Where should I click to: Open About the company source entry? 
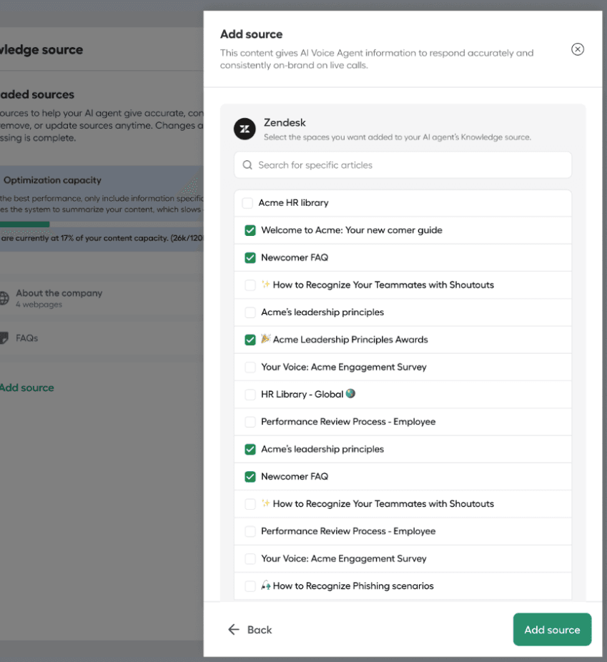pyautogui.click(x=102, y=298)
